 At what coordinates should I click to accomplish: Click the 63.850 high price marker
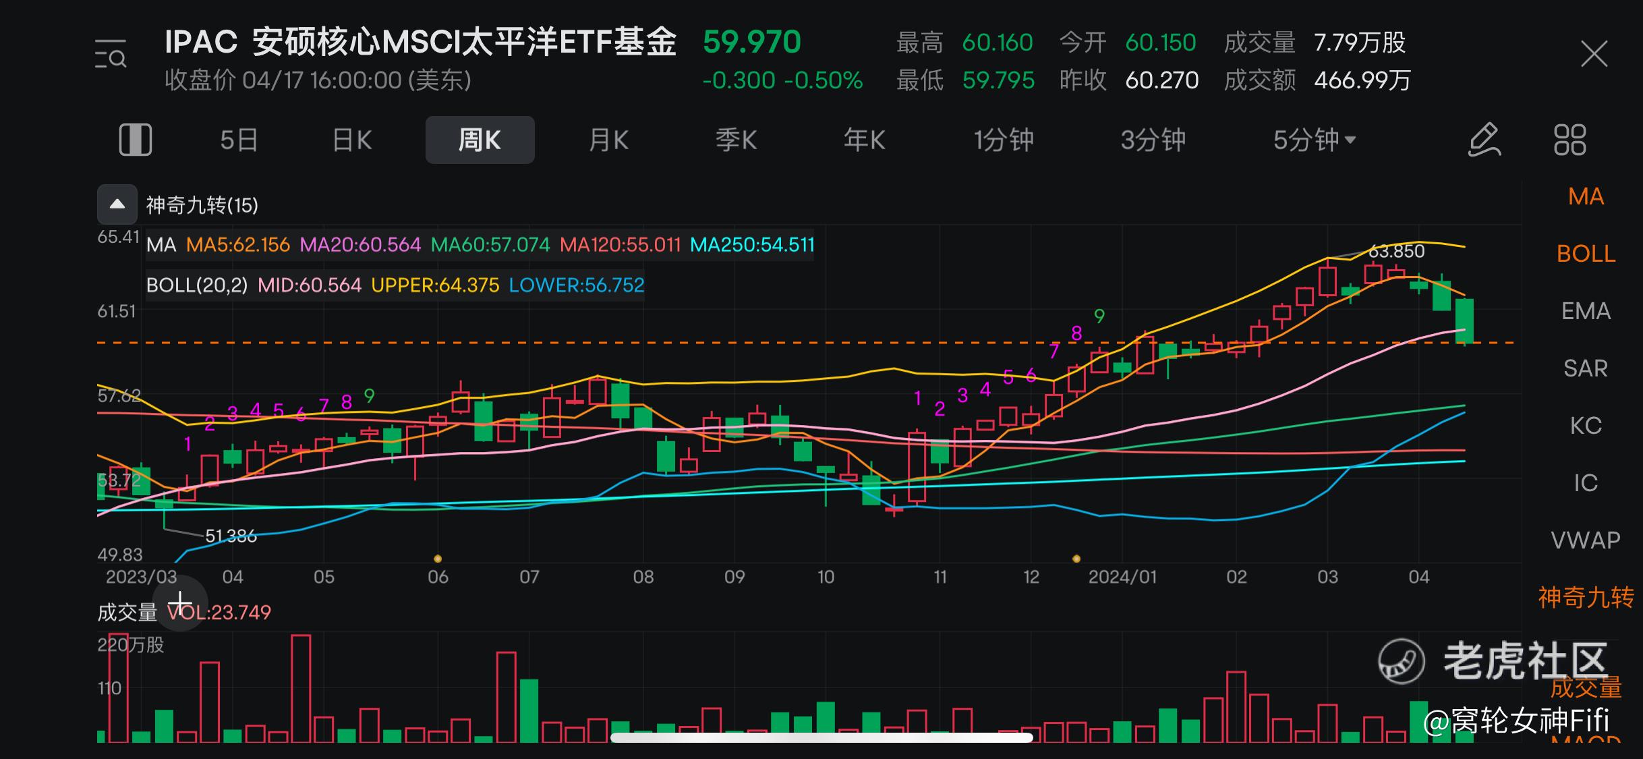pos(1396,251)
